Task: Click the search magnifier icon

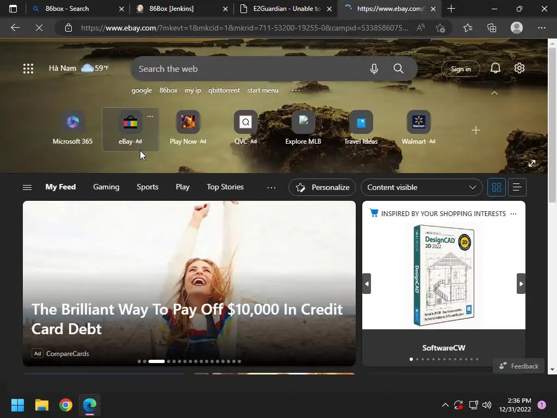Action: click(399, 68)
